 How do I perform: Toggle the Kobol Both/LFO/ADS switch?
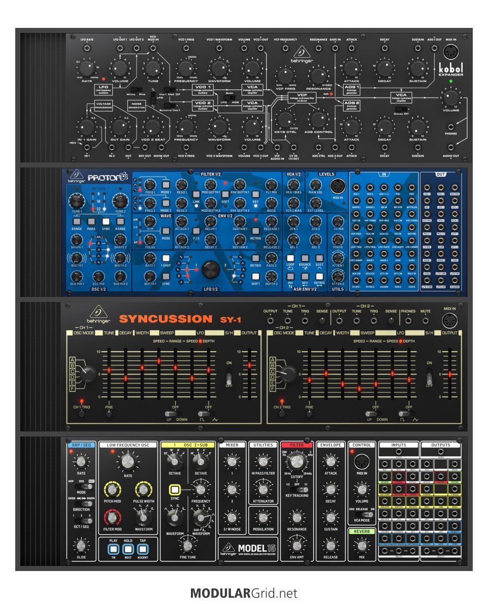(x=230, y=98)
